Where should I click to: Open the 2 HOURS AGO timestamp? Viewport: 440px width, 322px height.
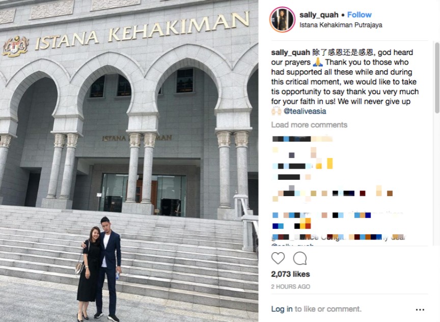coord(290,287)
